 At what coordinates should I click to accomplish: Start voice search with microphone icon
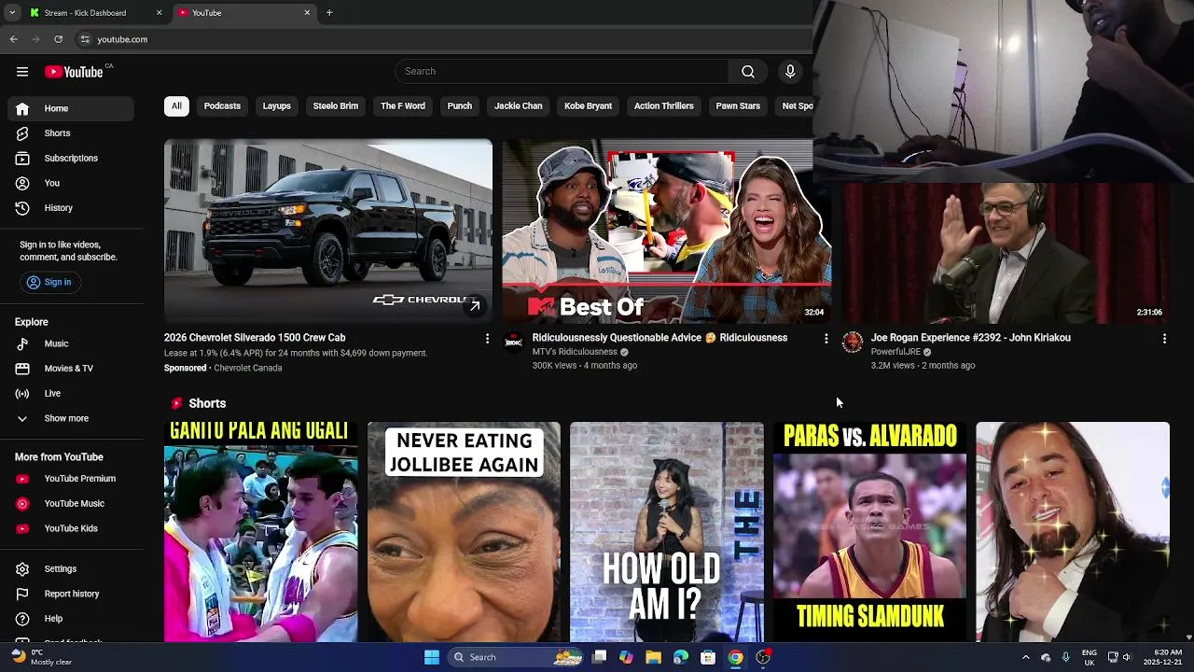tap(790, 72)
